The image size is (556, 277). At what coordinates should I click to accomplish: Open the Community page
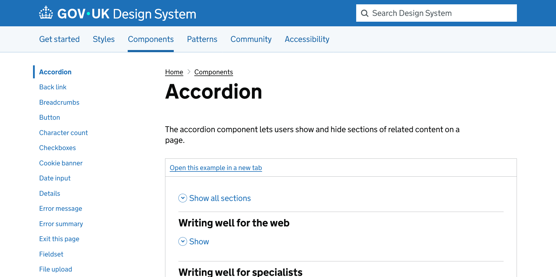point(251,39)
